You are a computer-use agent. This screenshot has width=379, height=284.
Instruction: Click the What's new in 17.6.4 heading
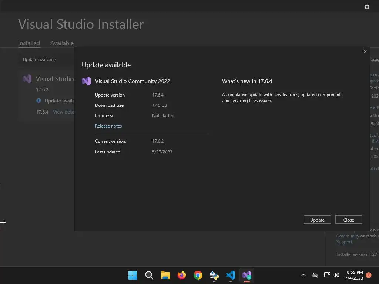tap(247, 81)
